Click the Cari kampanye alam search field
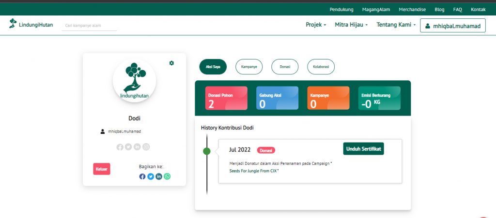This screenshot has width=496, height=218. tap(89, 26)
